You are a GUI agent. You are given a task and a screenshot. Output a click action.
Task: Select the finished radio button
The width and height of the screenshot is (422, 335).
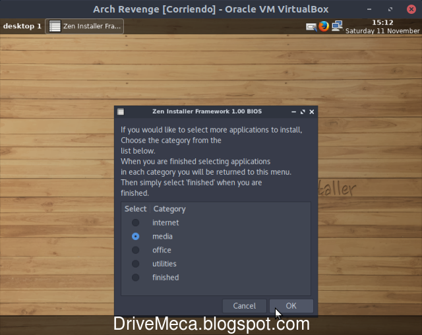[x=135, y=278]
